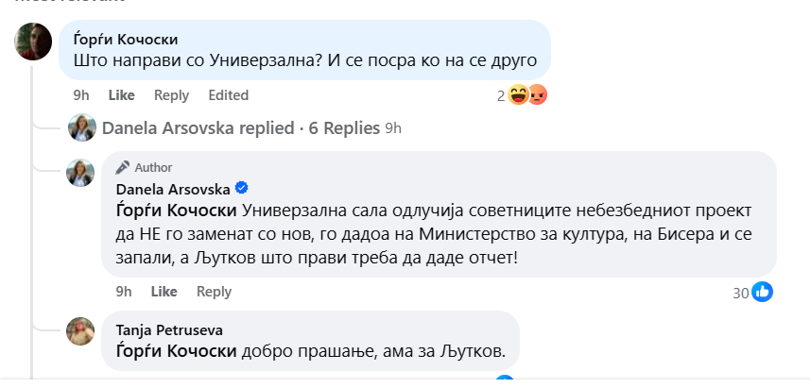The height and width of the screenshot is (388, 810).
Task: Open Danela Arsovska's name link in reply
Action: pos(173,190)
